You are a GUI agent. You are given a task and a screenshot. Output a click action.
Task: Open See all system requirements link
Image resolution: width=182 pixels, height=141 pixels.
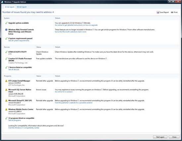click(19, 41)
